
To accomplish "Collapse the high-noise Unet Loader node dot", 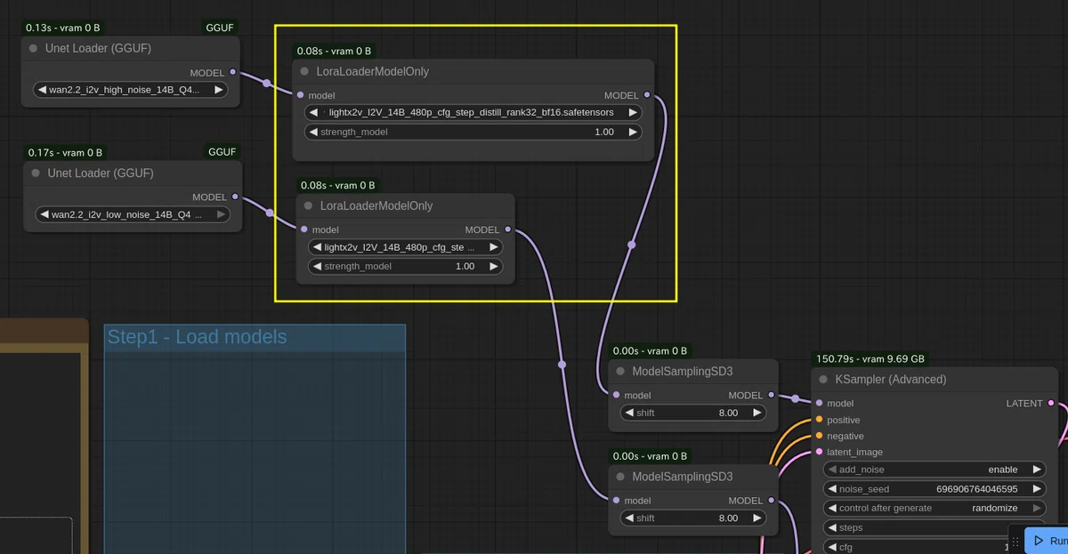I will click(34, 48).
